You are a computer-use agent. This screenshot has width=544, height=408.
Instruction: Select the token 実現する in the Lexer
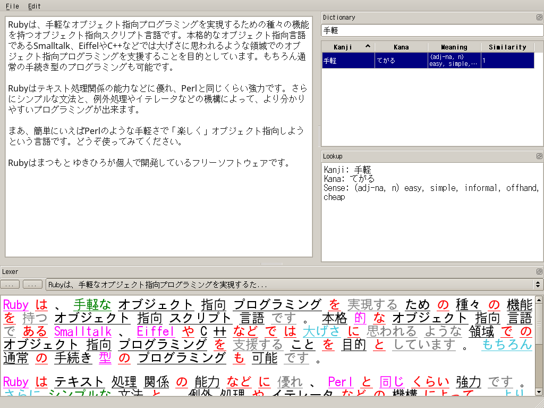point(372,305)
